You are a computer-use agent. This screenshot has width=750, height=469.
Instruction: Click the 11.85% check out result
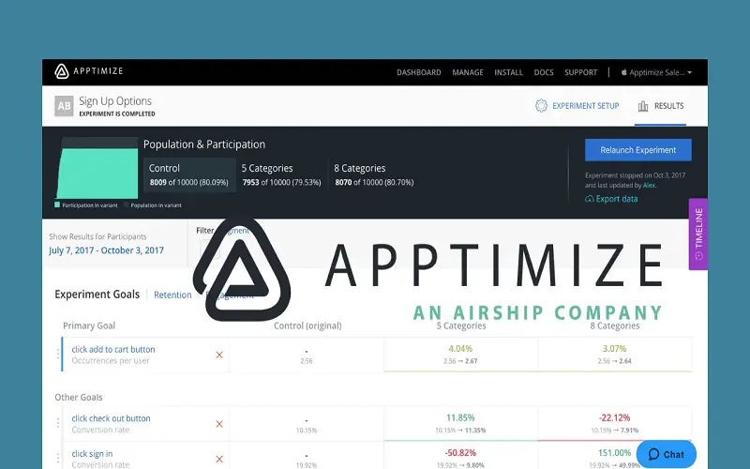tap(460, 417)
